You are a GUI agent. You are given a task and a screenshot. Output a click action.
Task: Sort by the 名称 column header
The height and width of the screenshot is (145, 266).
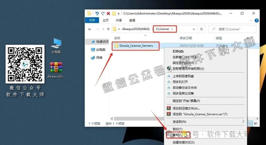point(117,38)
